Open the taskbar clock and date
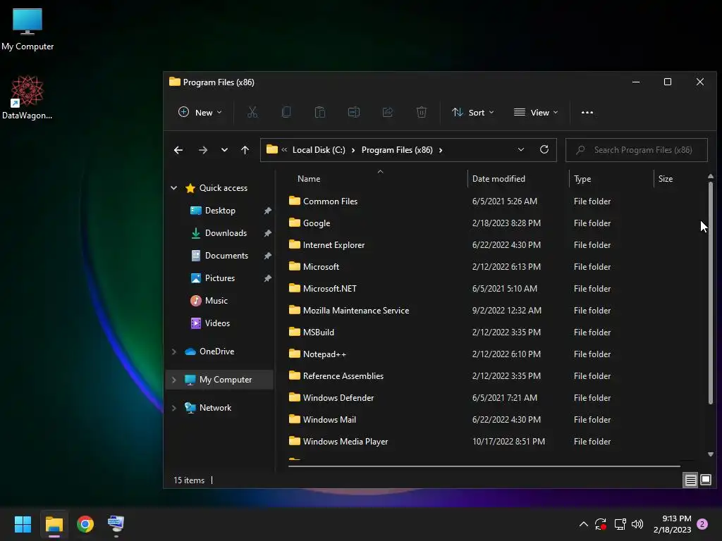 pos(672,524)
